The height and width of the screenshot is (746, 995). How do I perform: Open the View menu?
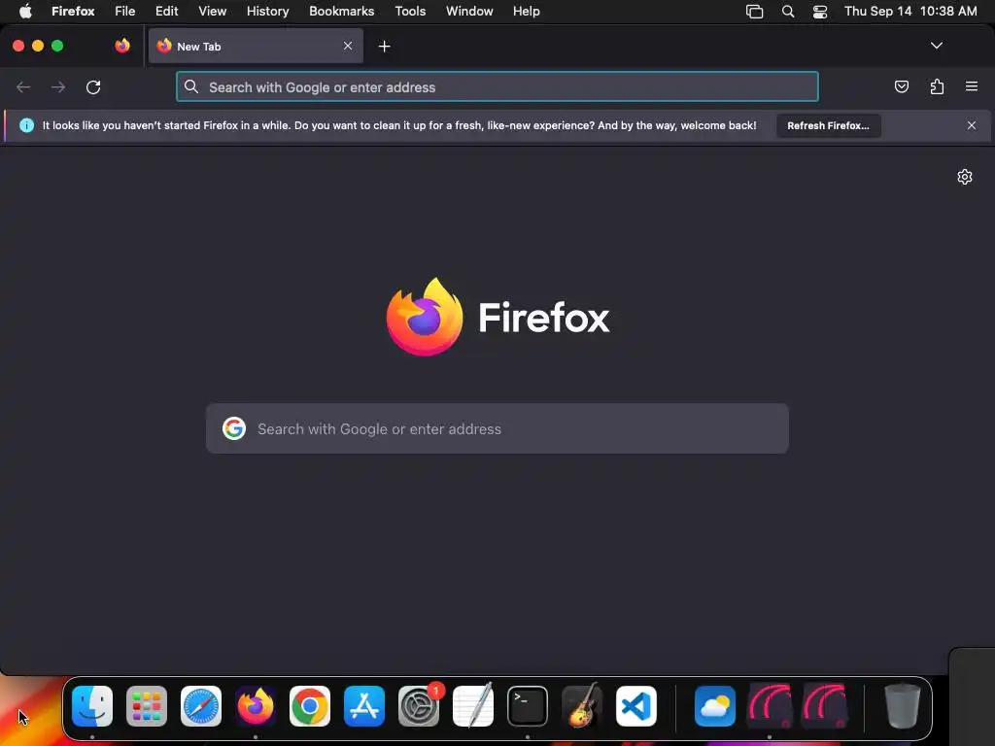tap(212, 12)
